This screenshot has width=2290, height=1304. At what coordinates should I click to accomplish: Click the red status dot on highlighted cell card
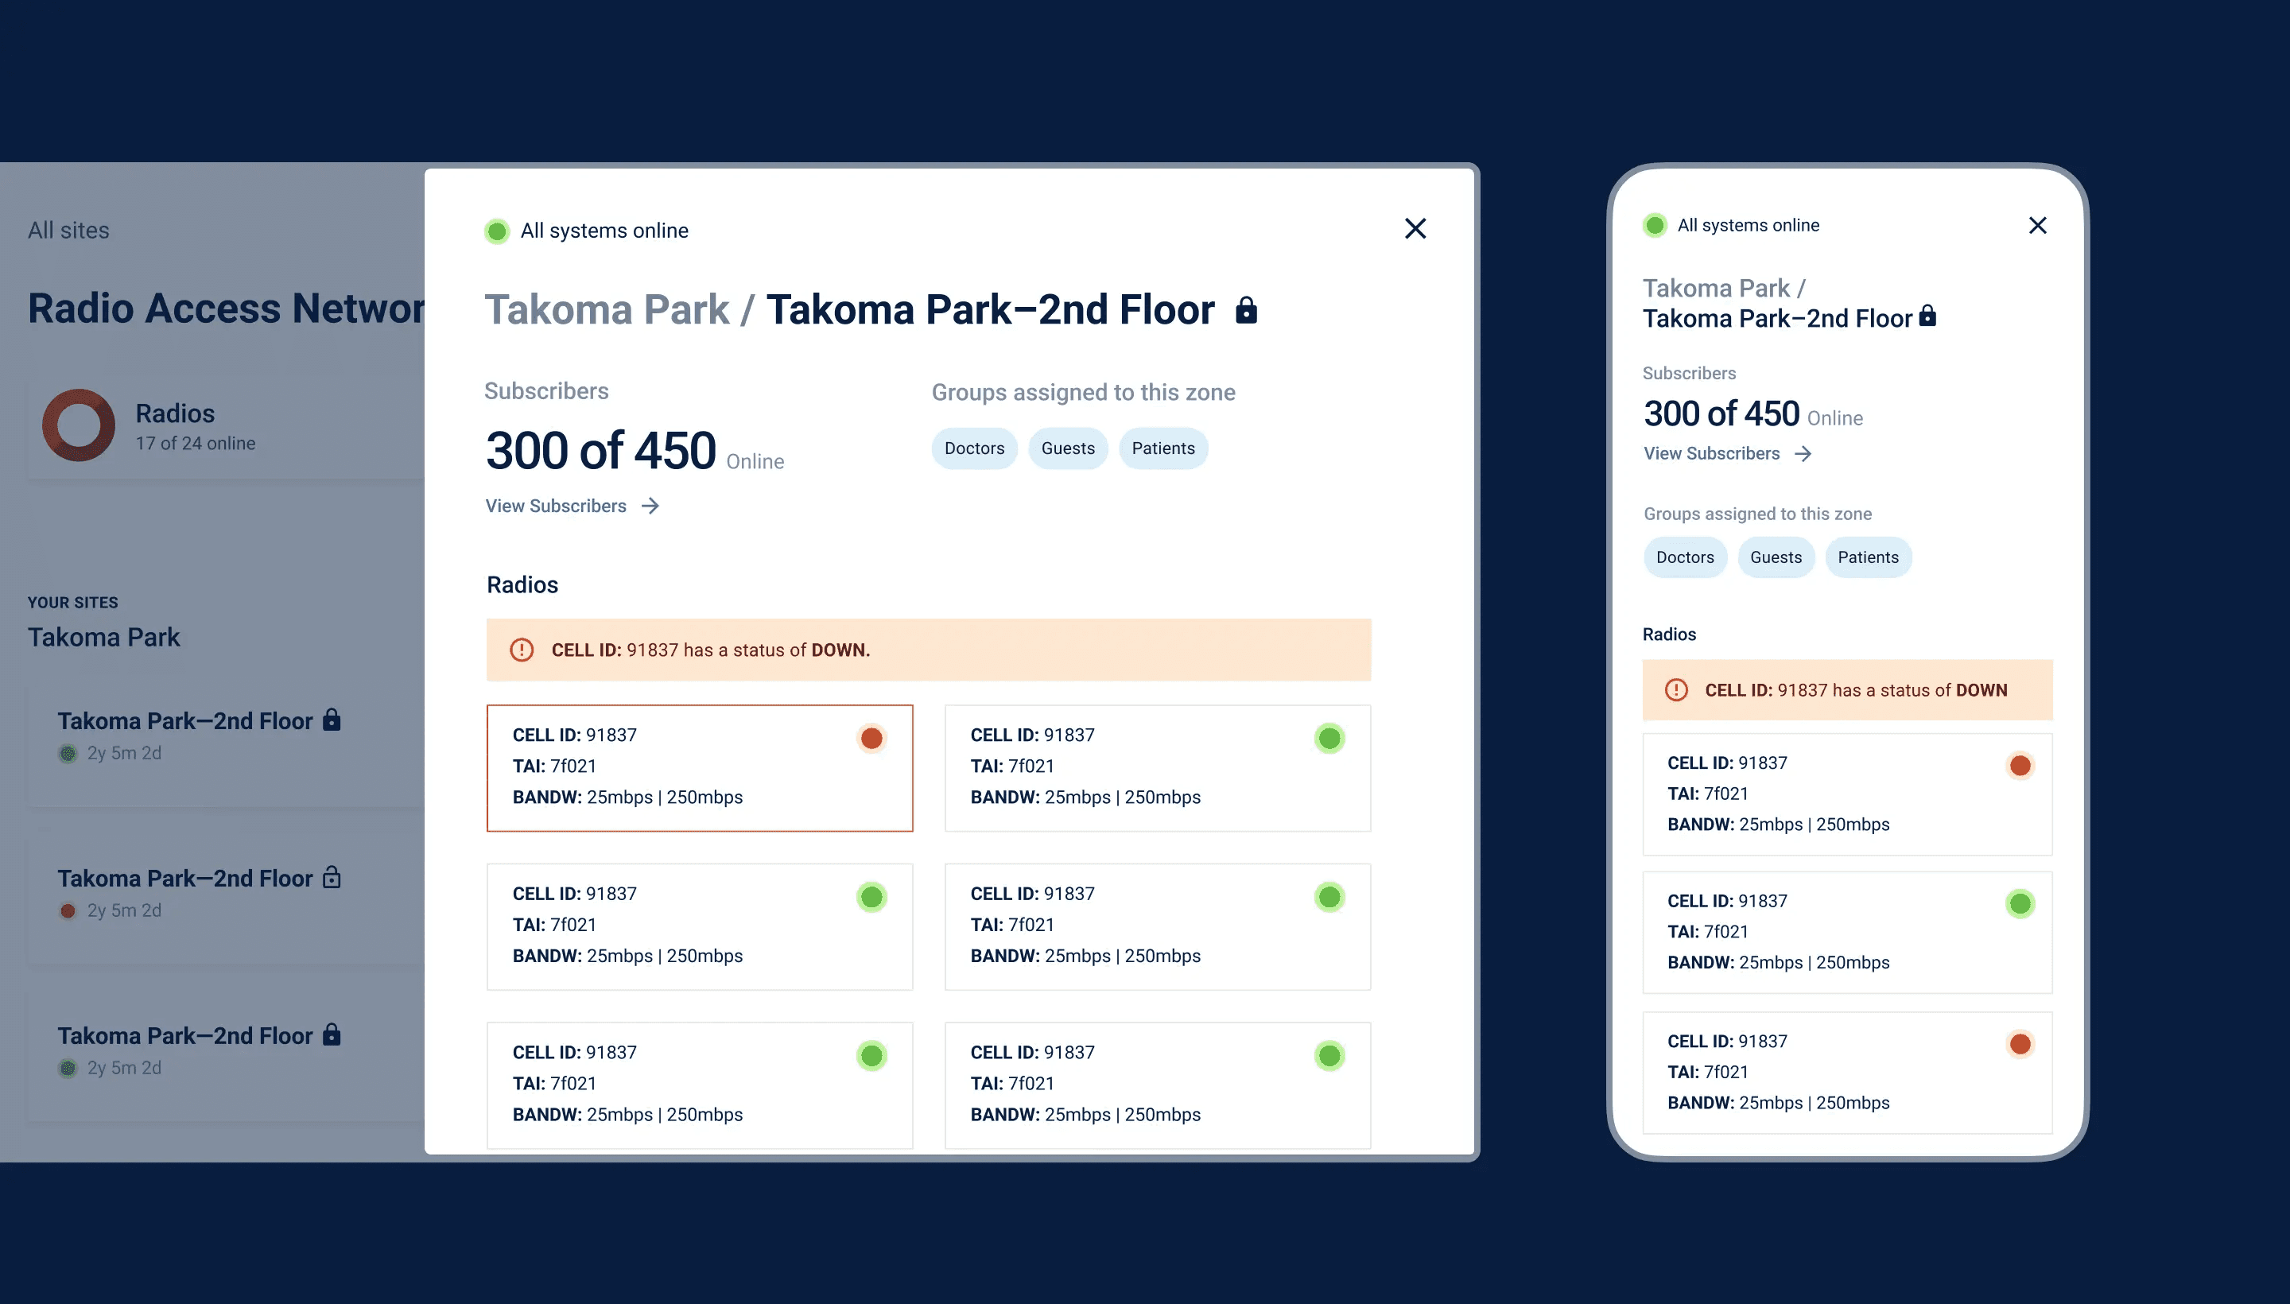(871, 738)
